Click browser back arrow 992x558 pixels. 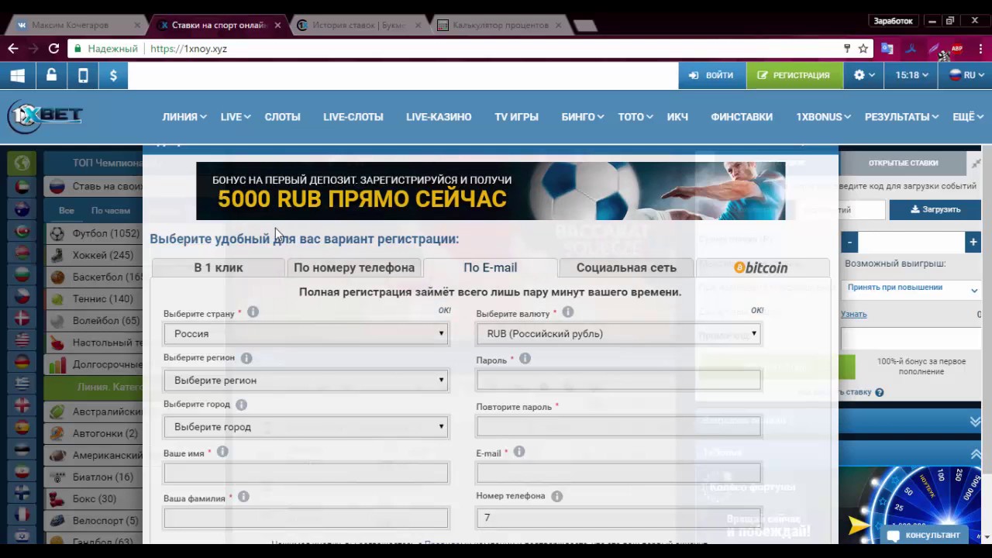tap(13, 48)
